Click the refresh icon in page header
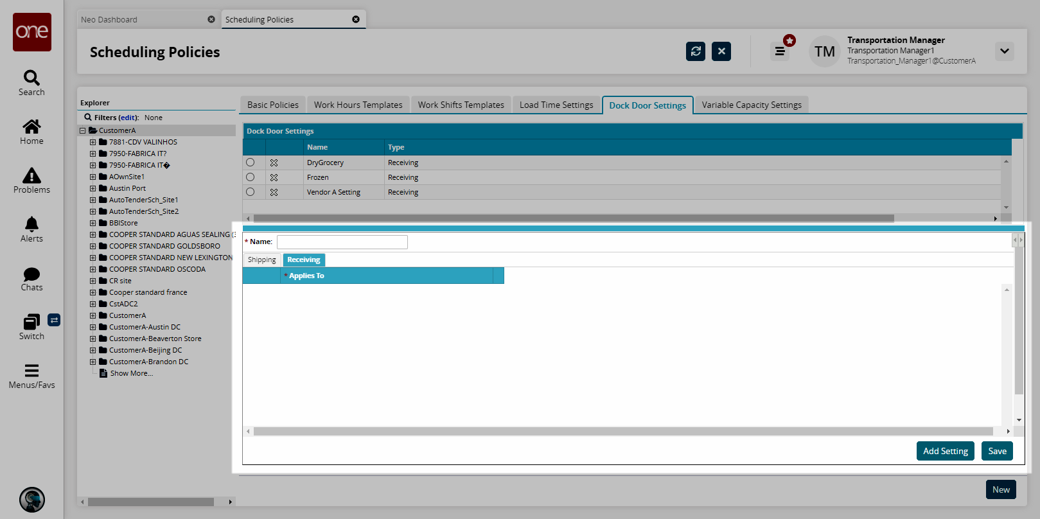This screenshot has width=1040, height=519. 695,51
